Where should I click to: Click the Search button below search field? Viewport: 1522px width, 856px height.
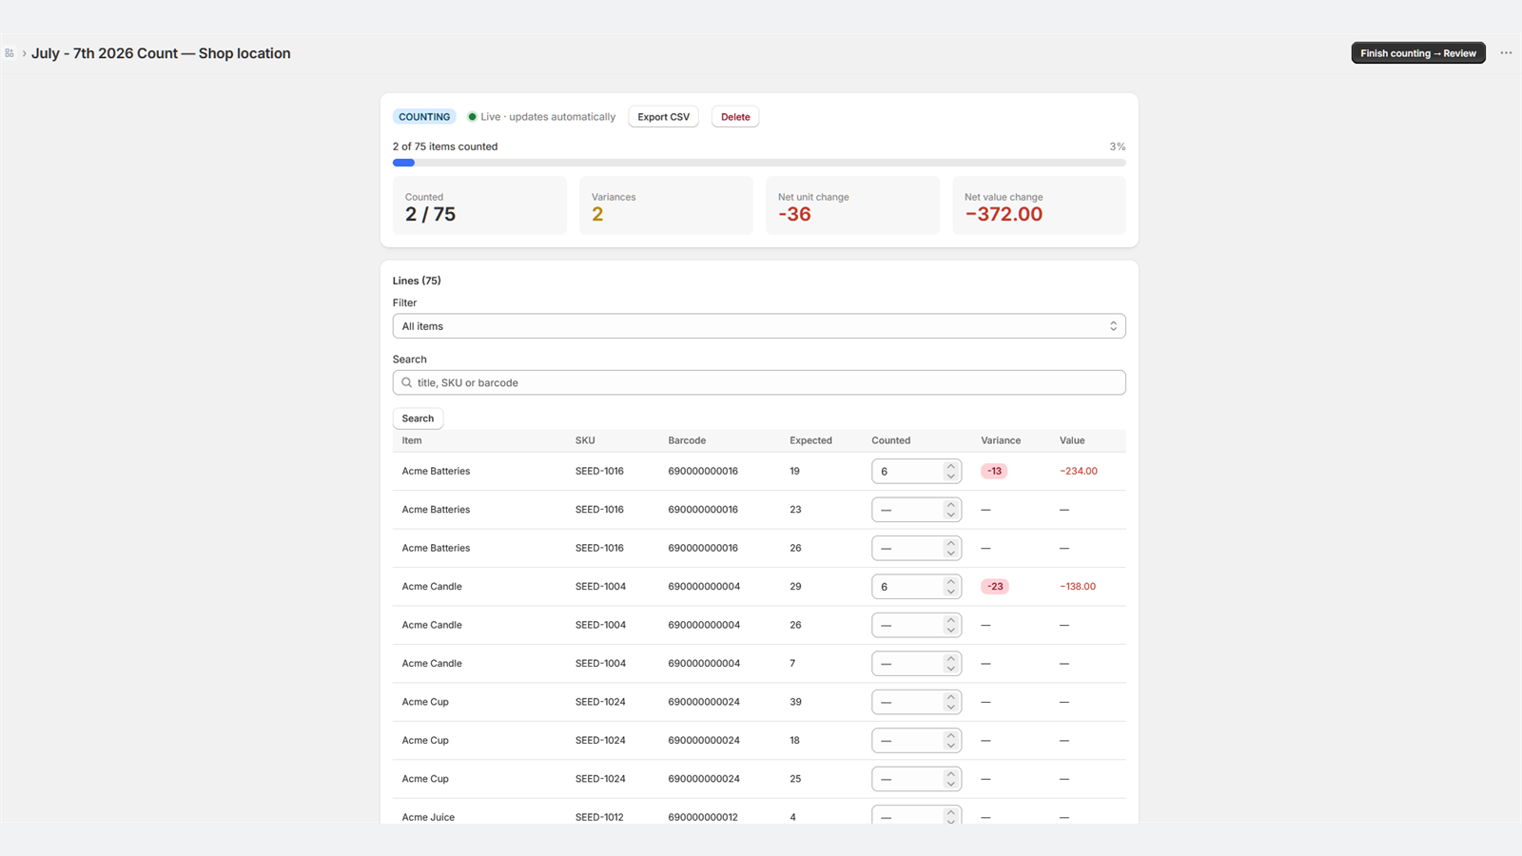pyautogui.click(x=418, y=418)
